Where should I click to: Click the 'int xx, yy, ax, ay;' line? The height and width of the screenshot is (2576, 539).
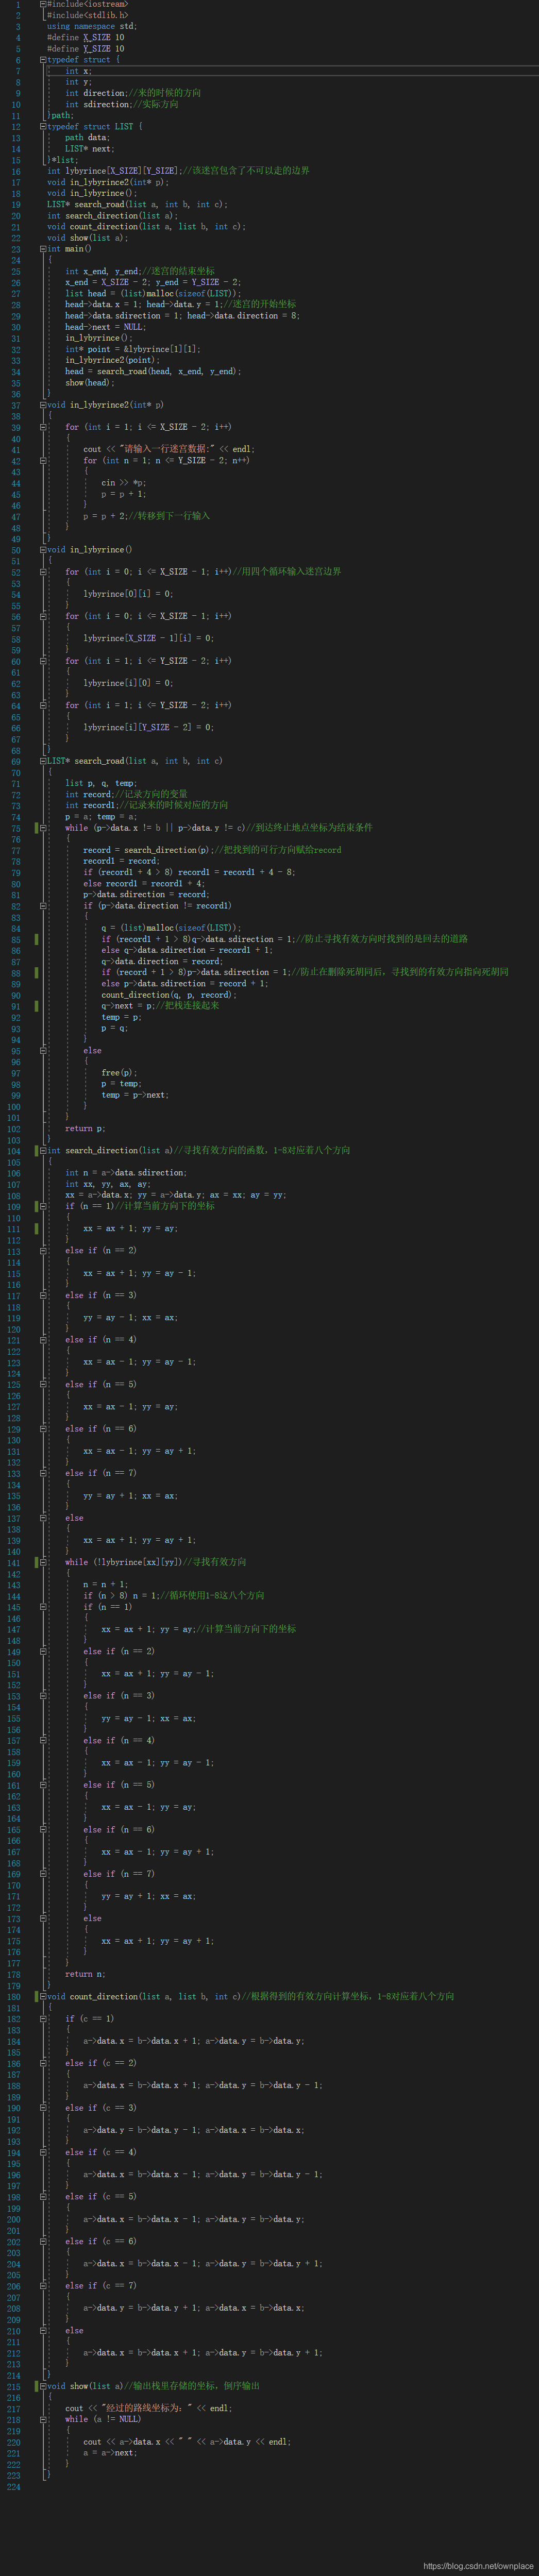(108, 1184)
